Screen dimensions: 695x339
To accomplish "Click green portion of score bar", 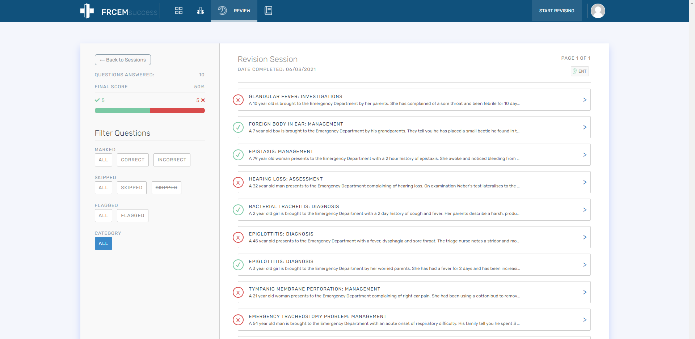I will click(x=122, y=111).
